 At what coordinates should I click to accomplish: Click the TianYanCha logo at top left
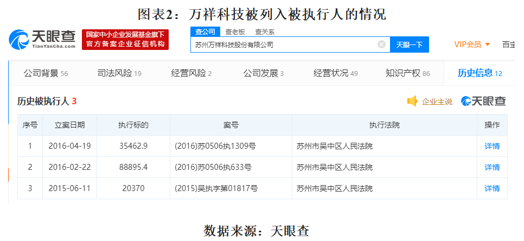click(x=42, y=40)
